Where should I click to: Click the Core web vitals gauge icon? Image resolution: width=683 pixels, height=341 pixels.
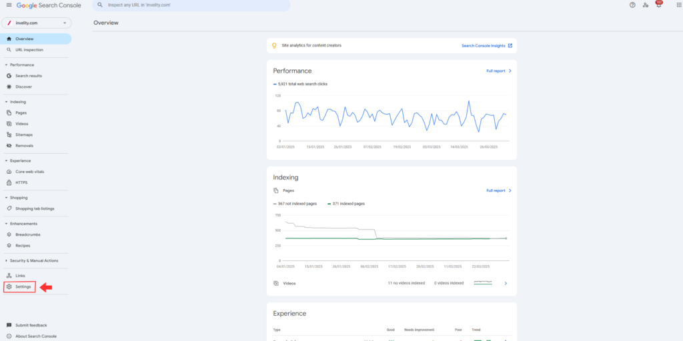click(9, 172)
